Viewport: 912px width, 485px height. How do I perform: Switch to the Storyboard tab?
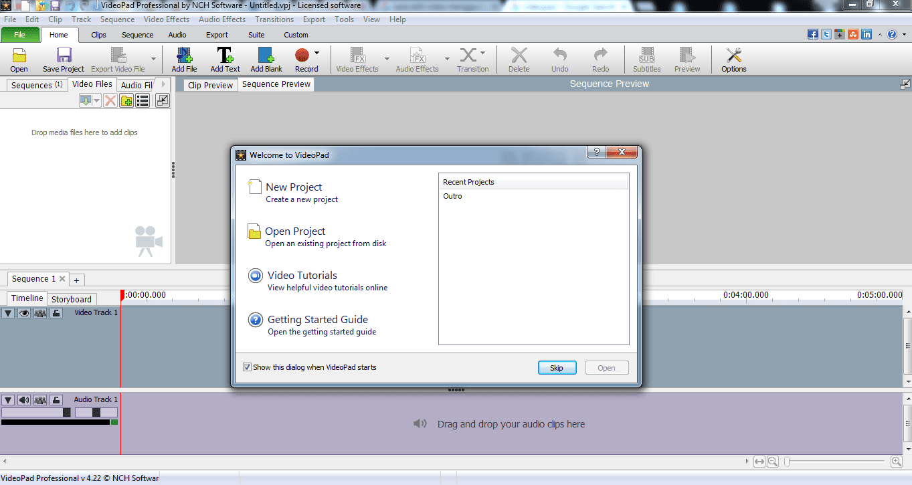coord(72,299)
